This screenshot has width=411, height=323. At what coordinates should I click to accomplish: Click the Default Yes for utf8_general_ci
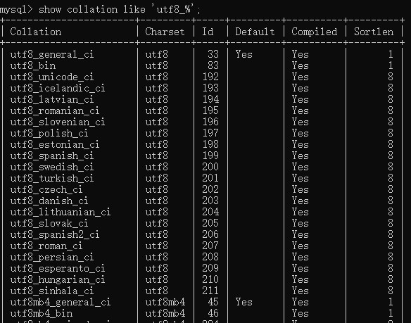(x=244, y=54)
